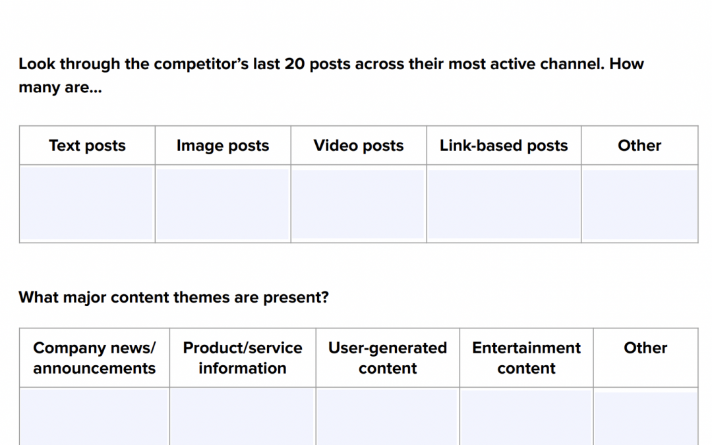Select the Company news/announcements header
712x445 pixels.
[x=94, y=357]
